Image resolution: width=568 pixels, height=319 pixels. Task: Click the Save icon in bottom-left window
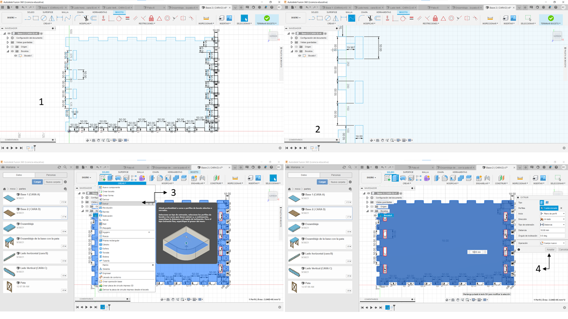(91, 167)
